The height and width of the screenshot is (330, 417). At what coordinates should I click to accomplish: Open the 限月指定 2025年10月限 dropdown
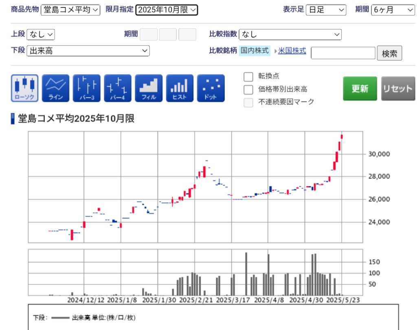click(167, 10)
